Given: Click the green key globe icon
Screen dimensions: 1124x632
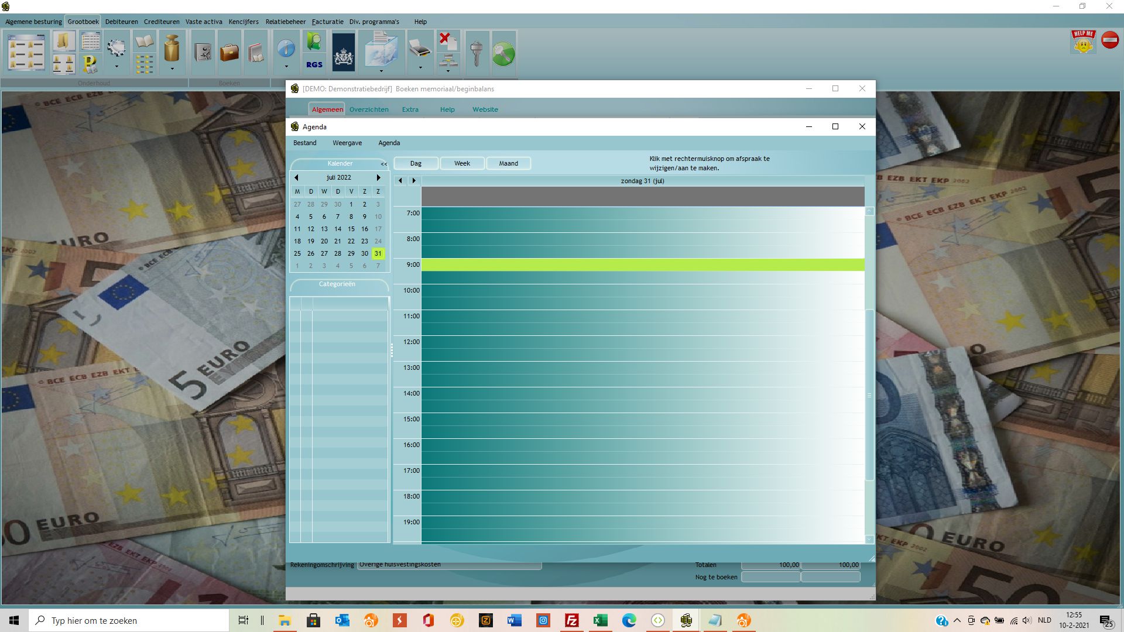Looking at the screenshot, I should click(x=503, y=53).
